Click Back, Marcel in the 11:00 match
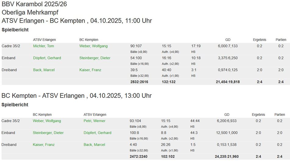 click(x=44, y=70)
